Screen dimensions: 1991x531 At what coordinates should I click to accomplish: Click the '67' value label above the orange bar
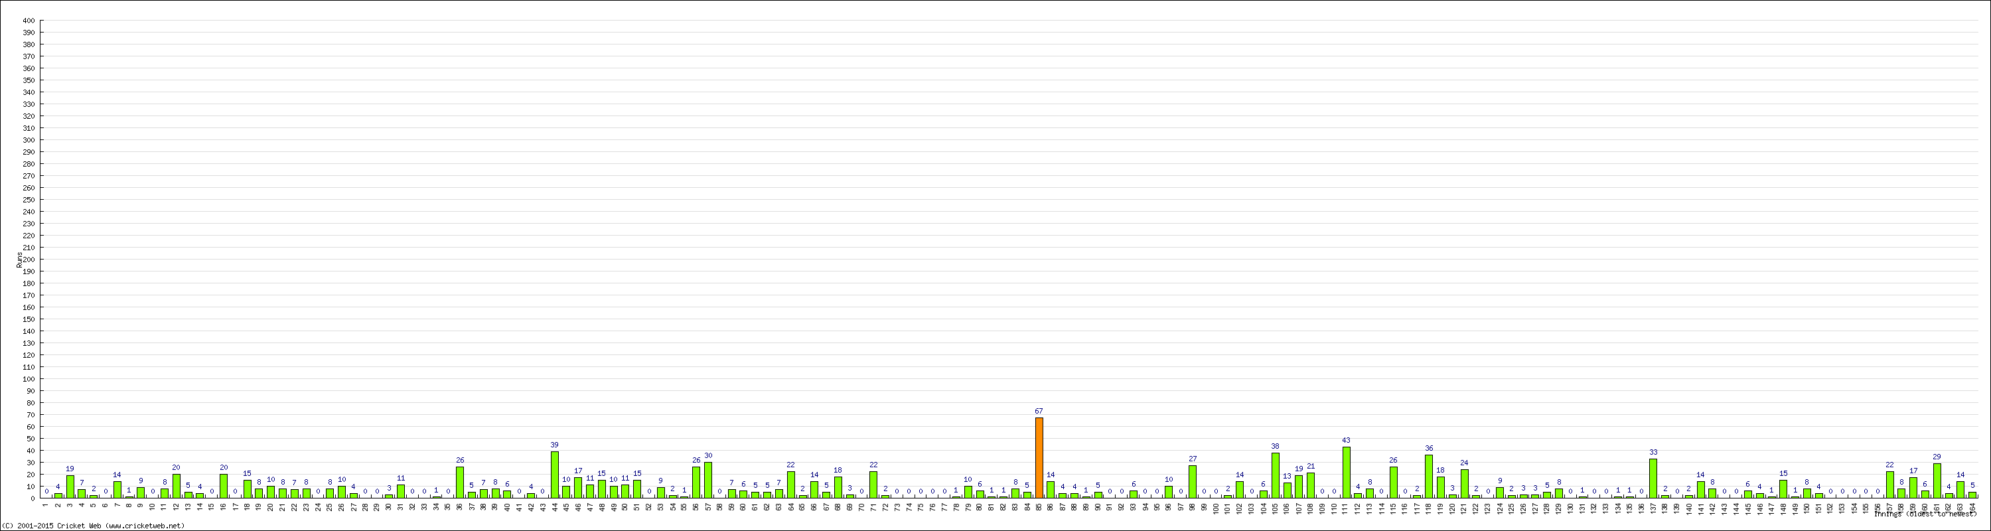point(1039,412)
